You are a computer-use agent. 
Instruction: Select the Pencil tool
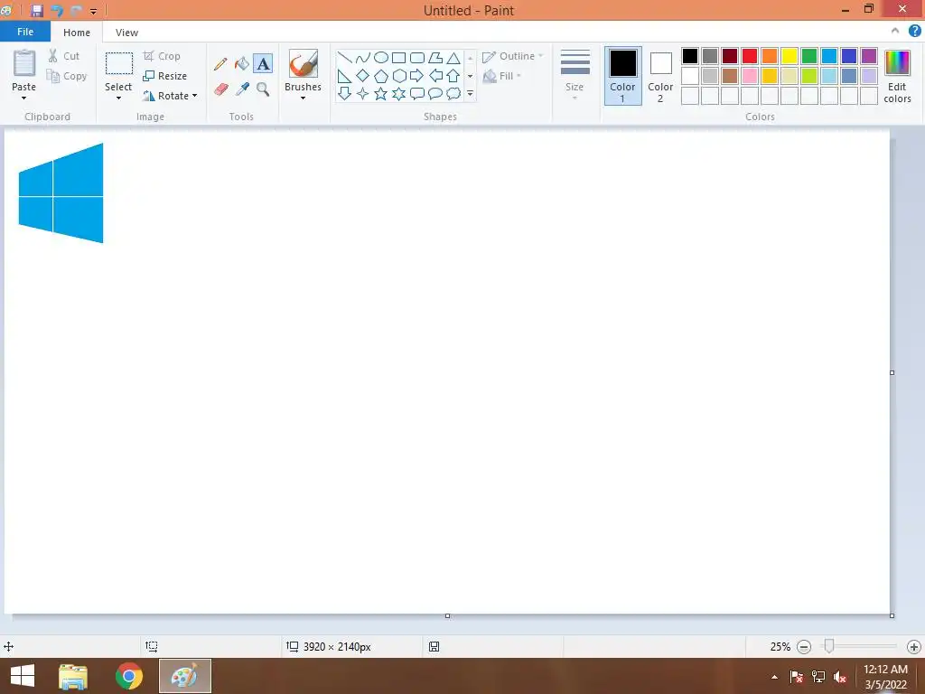pos(220,64)
